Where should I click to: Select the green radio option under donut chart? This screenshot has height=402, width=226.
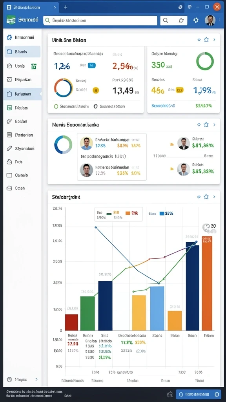click(56, 106)
